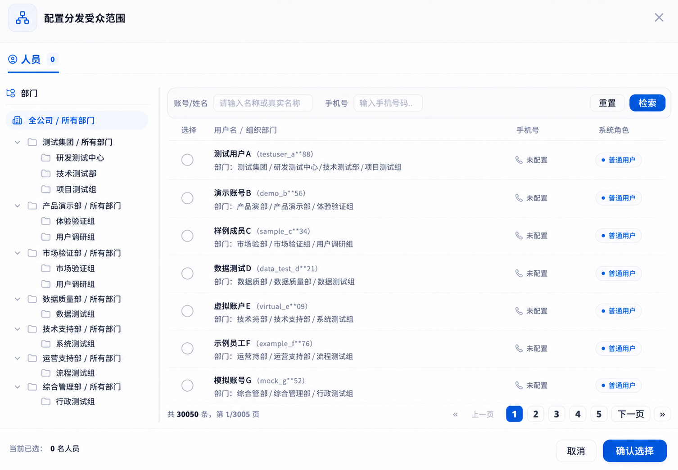Focus the 手机号 input field
The height and width of the screenshot is (470, 678).
click(388, 103)
